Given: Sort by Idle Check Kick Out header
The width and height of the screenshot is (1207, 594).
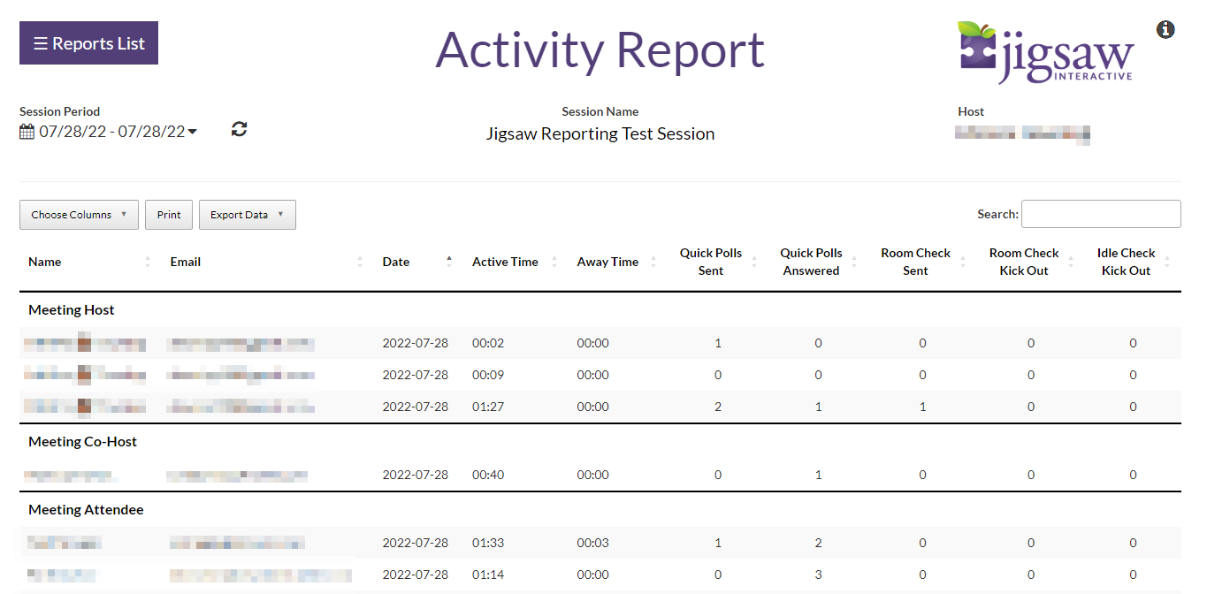Looking at the screenshot, I should pos(1126,262).
